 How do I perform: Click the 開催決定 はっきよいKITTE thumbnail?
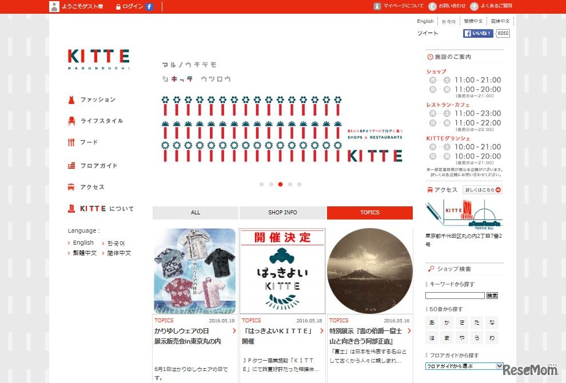[x=282, y=271]
